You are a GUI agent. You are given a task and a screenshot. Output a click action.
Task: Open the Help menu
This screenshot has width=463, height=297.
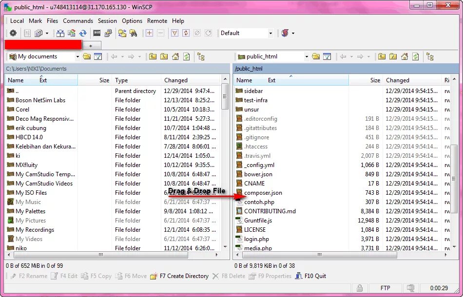pyautogui.click(x=178, y=21)
